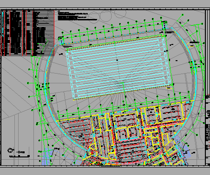Image resolution: width=210 pixels, height=175 pixels.
Task: Select the blue hatched stair area bottom-left
Action: click(x=47, y=156)
